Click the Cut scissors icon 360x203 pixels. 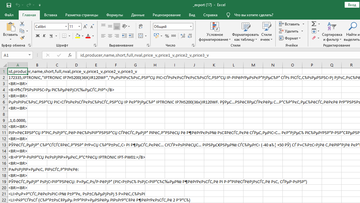[22, 24]
